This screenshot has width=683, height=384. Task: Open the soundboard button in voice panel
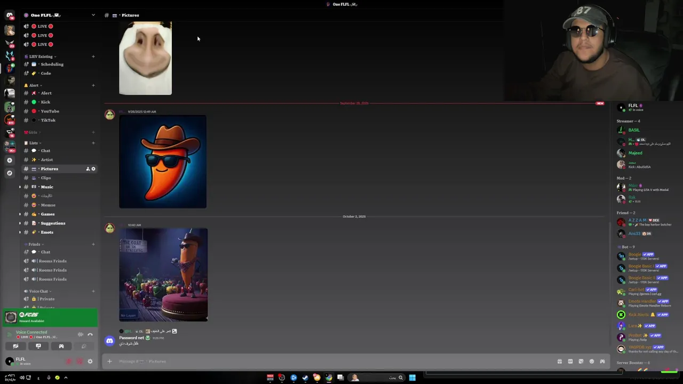click(84, 346)
